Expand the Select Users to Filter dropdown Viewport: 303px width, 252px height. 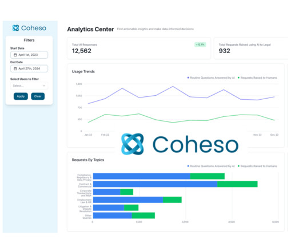pos(29,86)
